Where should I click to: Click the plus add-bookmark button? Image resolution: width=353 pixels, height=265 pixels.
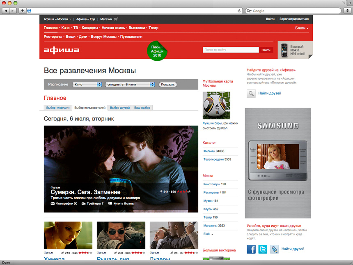(x=23, y=11)
